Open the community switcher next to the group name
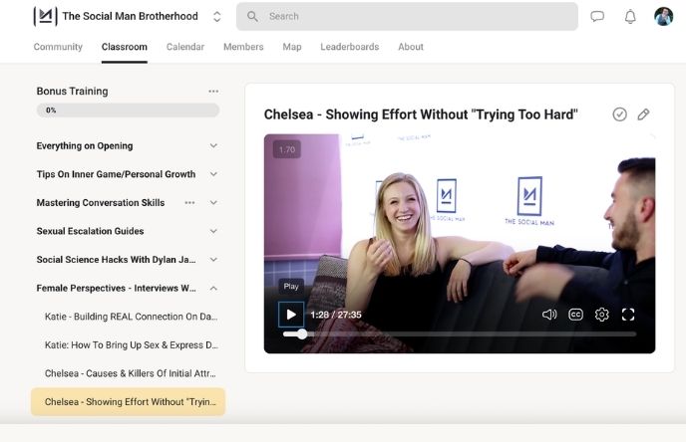 pyautogui.click(x=217, y=17)
